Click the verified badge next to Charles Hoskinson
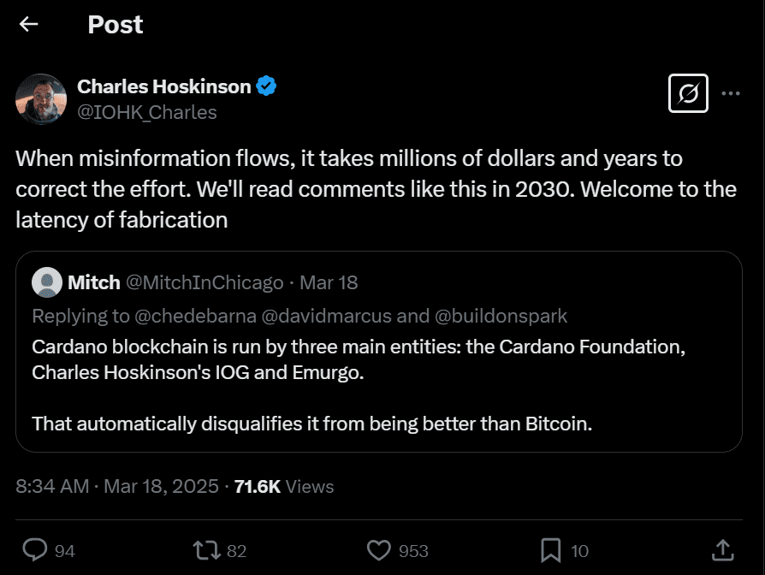Image resolution: width=765 pixels, height=575 pixels. click(x=266, y=85)
